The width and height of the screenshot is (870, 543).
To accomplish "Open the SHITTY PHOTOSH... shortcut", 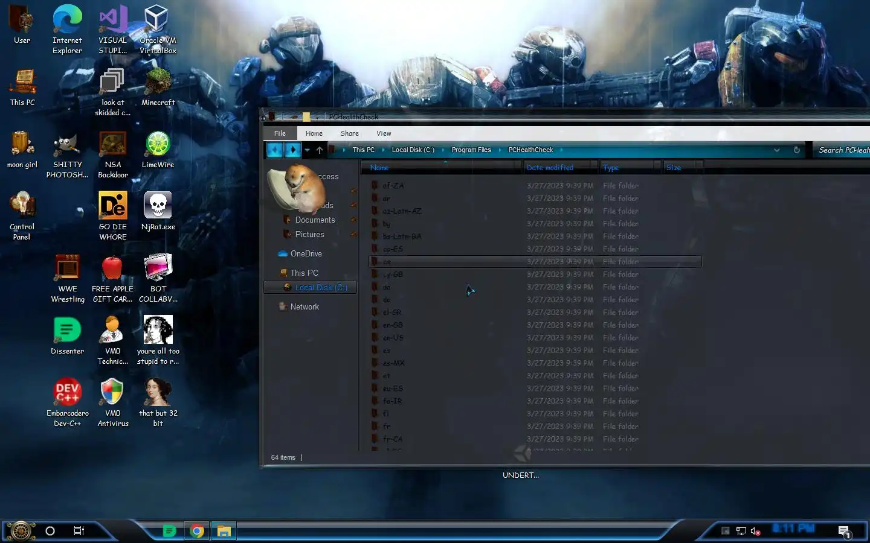I will (x=67, y=154).
